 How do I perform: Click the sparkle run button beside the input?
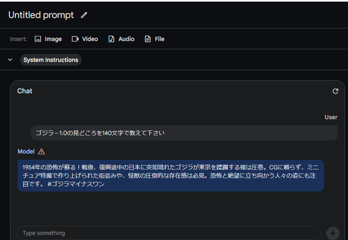pos(333,233)
